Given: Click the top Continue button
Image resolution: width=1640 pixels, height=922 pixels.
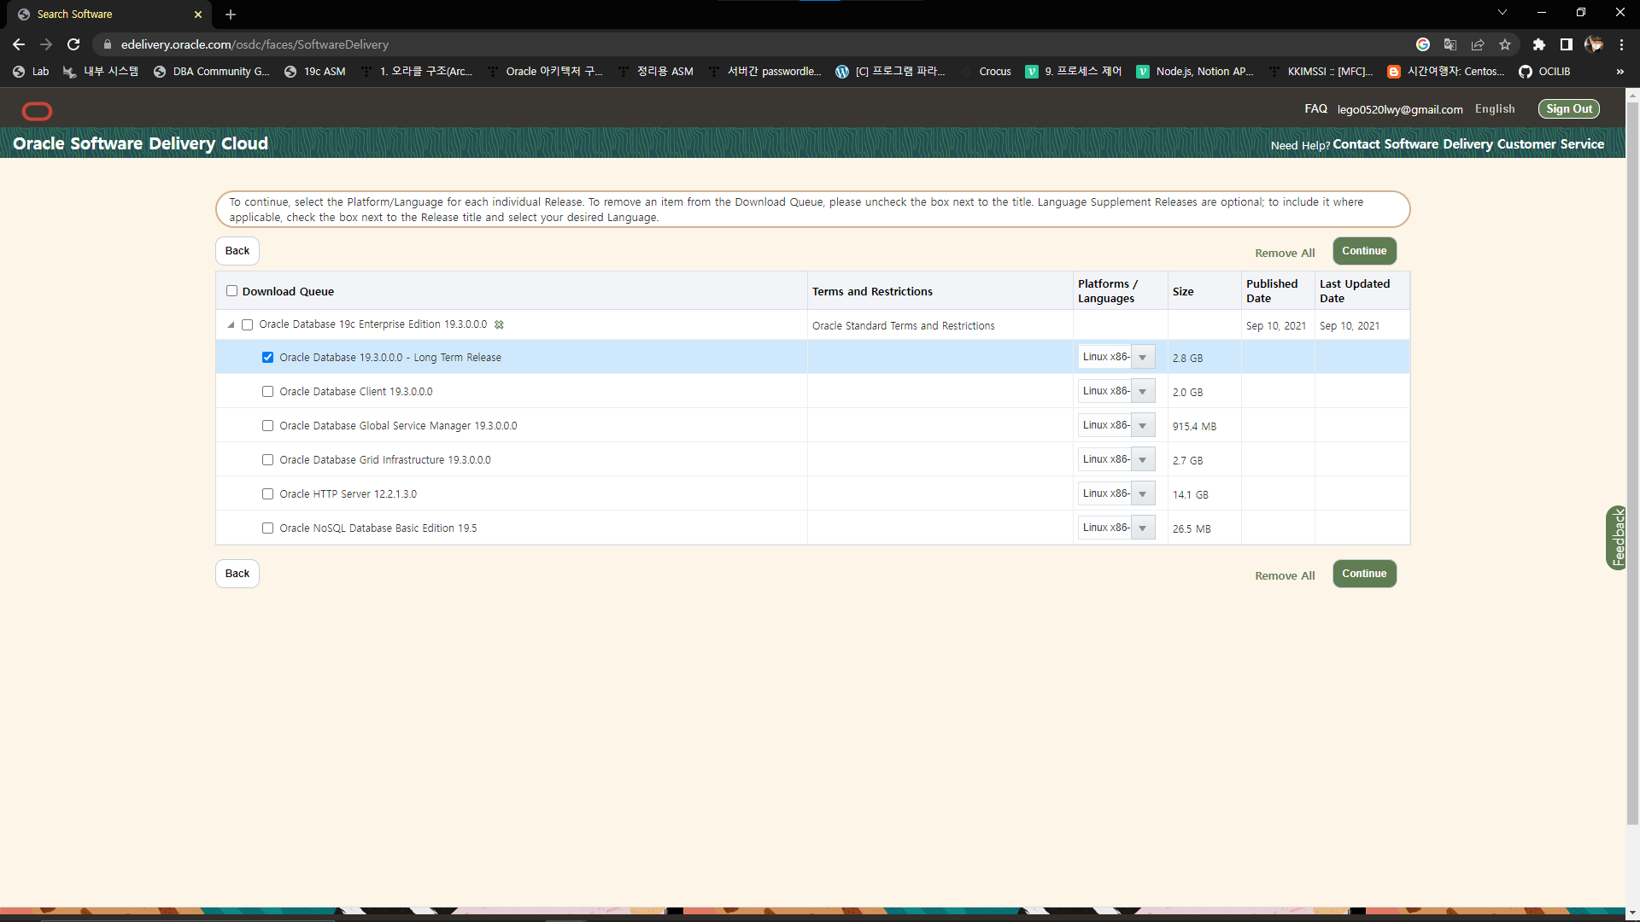Looking at the screenshot, I should coord(1364,251).
